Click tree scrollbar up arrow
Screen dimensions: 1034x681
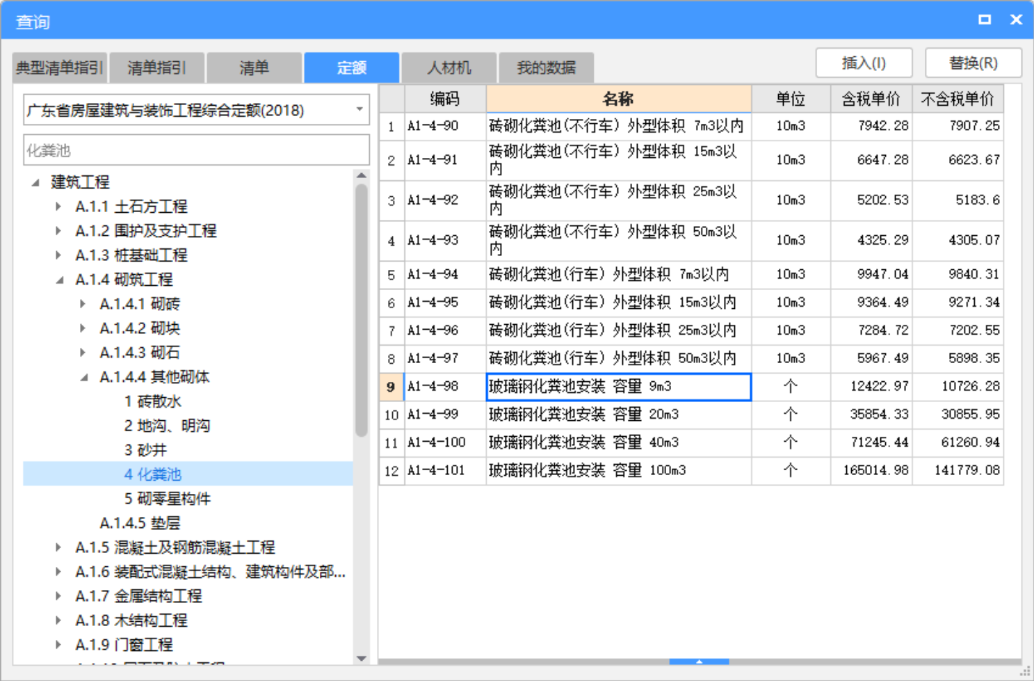click(x=362, y=175)
